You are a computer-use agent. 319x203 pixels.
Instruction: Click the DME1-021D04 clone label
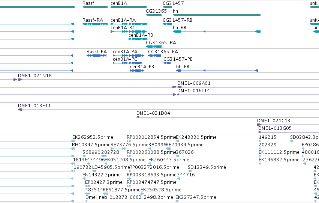click(153, 113)
